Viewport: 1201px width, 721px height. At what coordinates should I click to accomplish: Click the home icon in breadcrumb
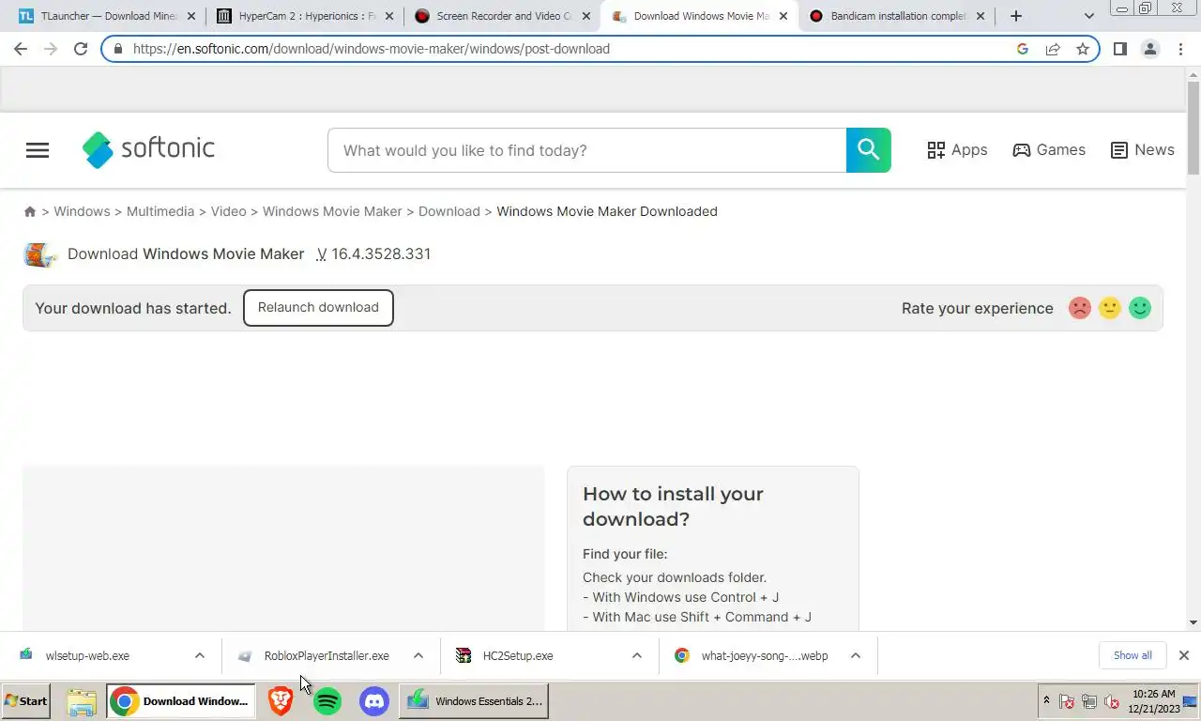click(30, 212)
